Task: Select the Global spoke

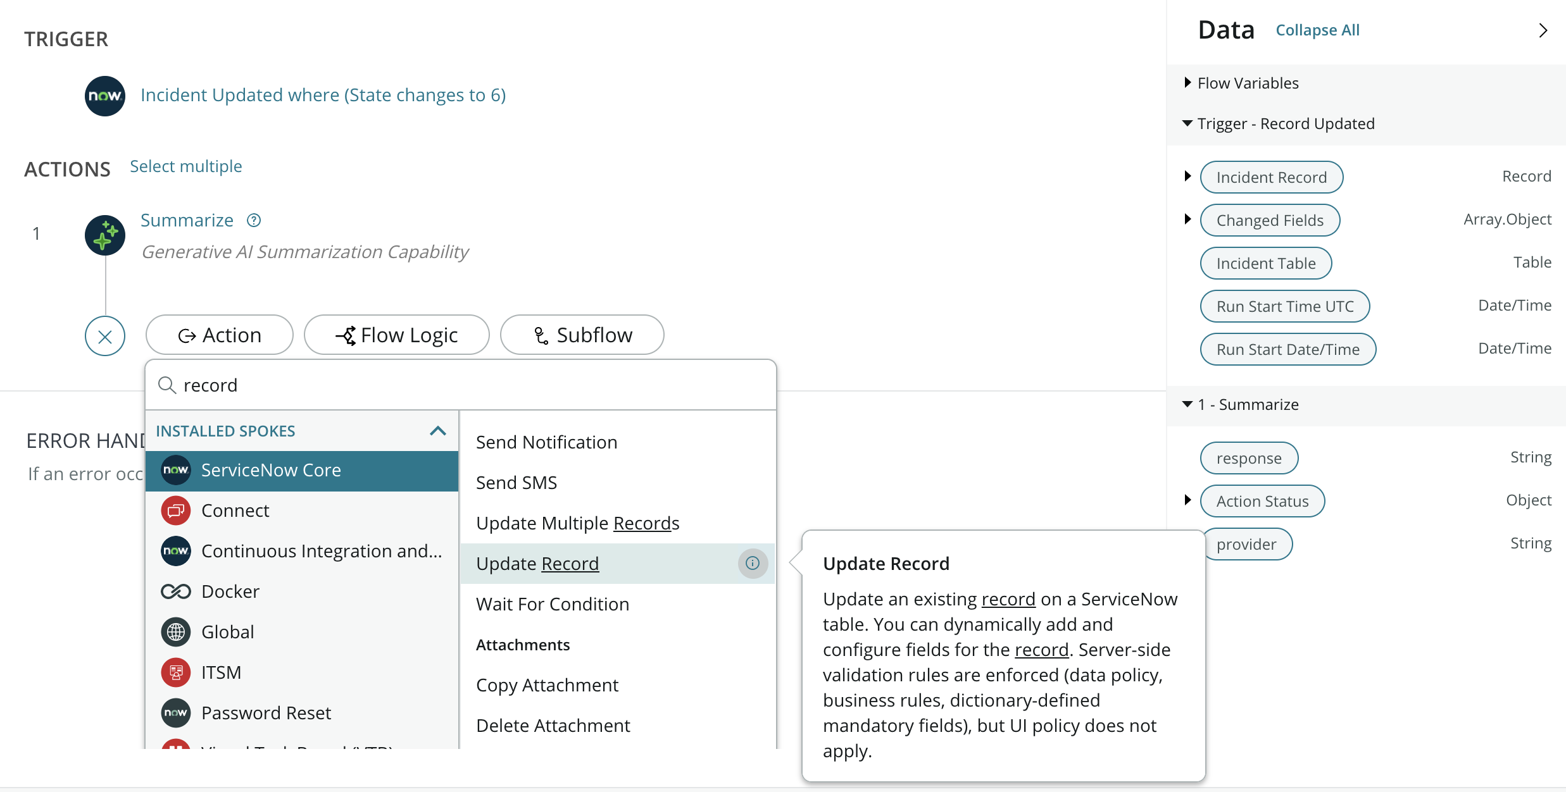Action: (302, 632)
